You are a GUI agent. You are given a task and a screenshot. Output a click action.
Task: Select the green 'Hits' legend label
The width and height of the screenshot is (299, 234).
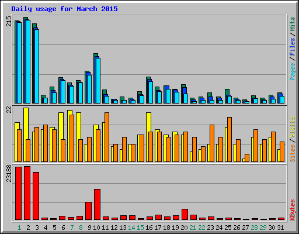[x=293, y=24]
